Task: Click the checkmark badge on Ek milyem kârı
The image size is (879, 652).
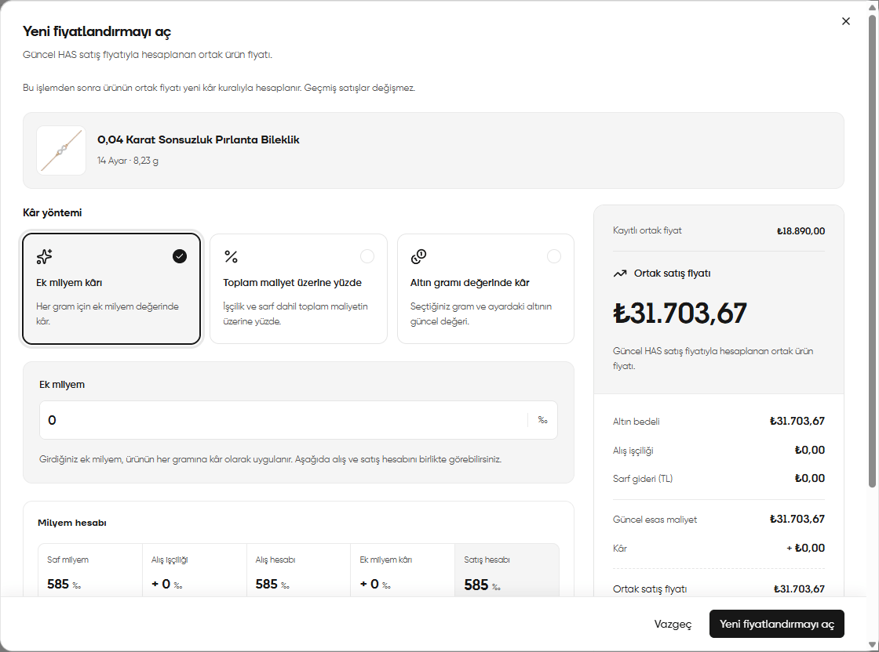Action: [180, 256]
